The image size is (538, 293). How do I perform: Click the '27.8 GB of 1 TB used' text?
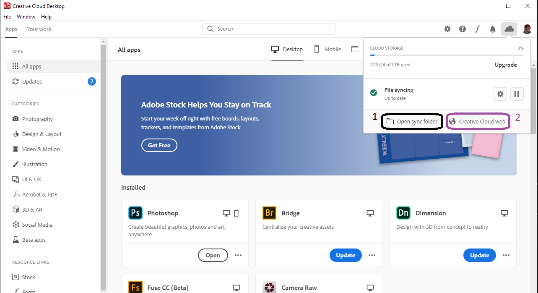[390, 65]
